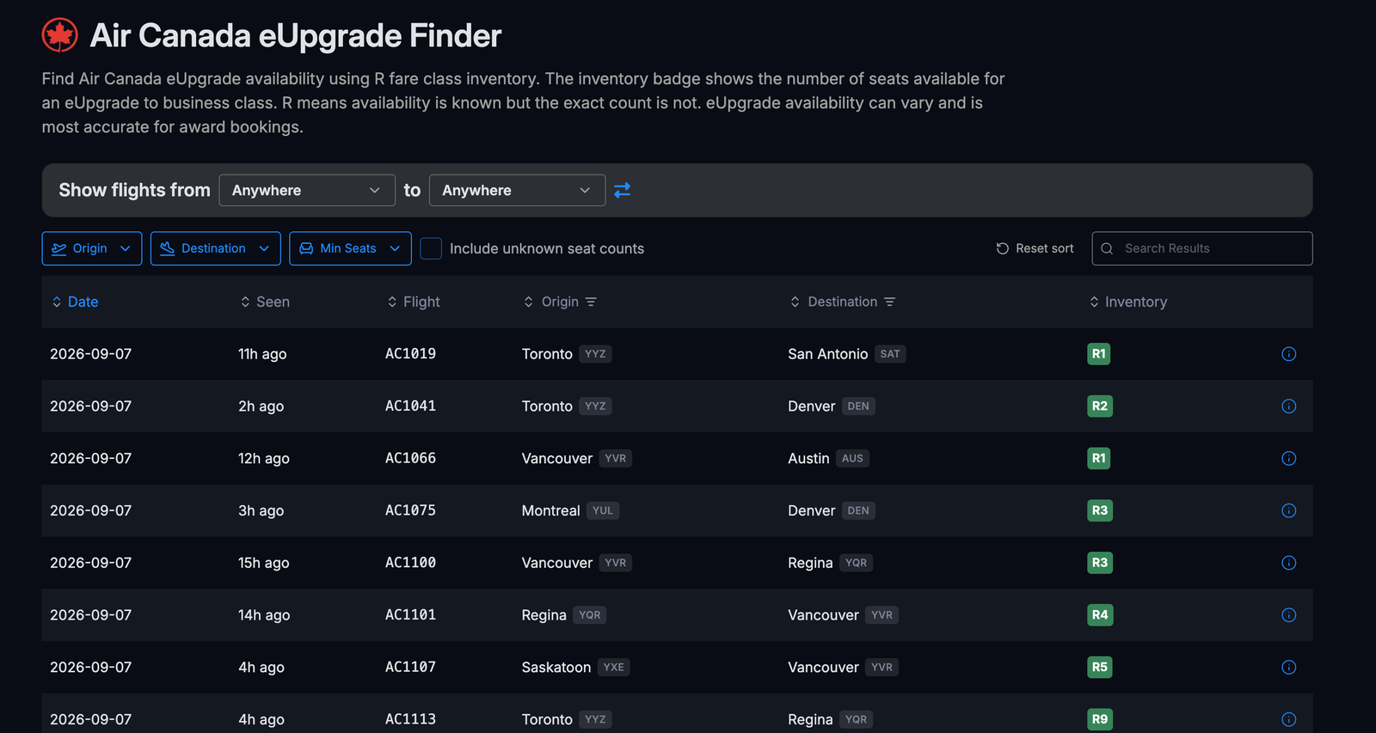The width and height of the screenshot is (1376, 733).
Task: Click the R4 inventory badge for AC1101
Action: 1100,615
